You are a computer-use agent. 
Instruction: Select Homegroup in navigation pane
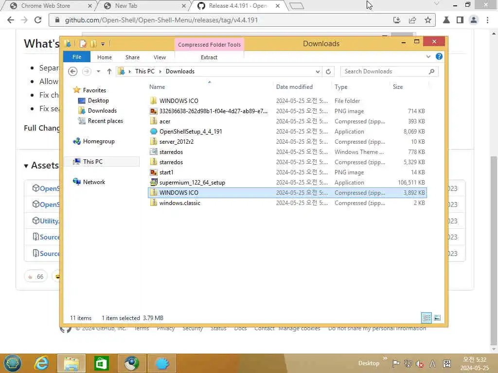click(x=98, y=141)
